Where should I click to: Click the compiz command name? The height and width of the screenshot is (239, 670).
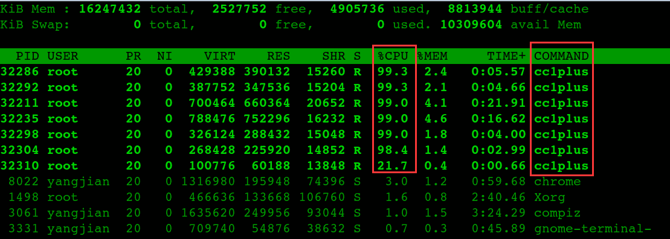coord(558,213)
